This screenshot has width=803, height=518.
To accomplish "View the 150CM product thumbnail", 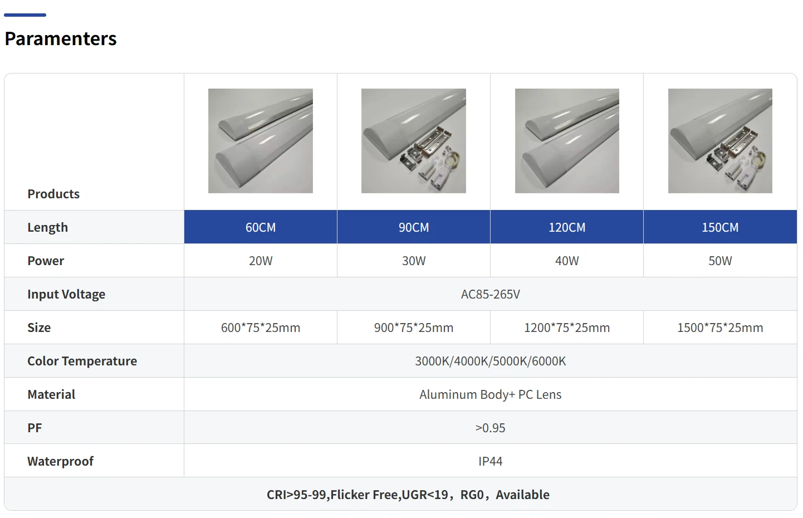I will [x=719, y=141].
